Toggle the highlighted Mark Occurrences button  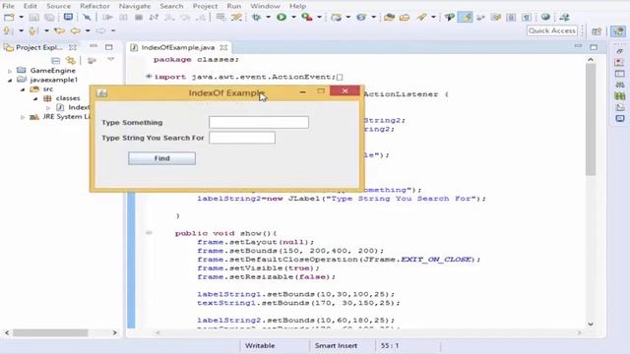click(465, 18)
